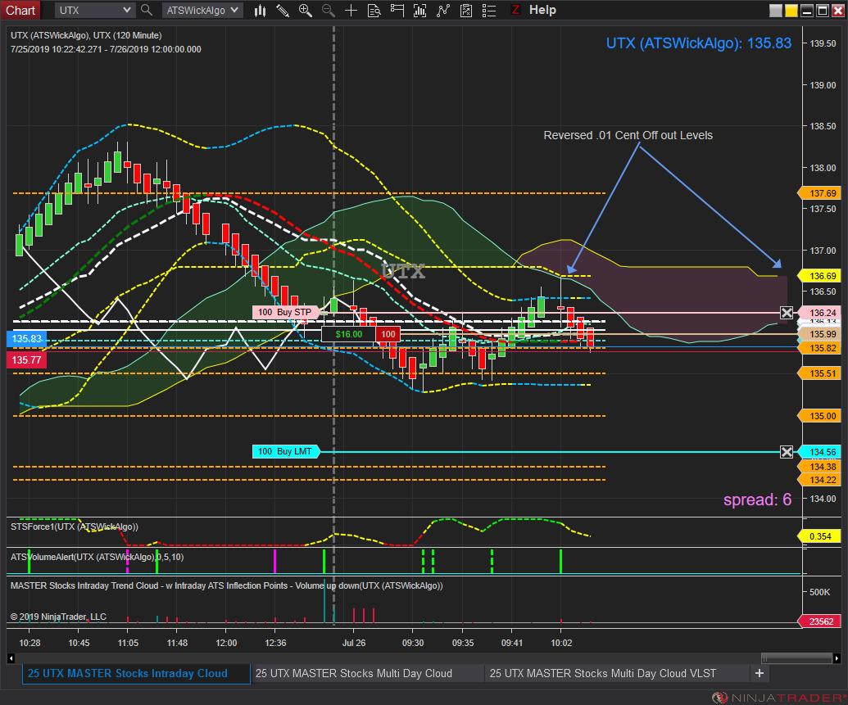Click the 136.69 yellow price marker
Screen dimensions: 848x705
coord(822,276)
